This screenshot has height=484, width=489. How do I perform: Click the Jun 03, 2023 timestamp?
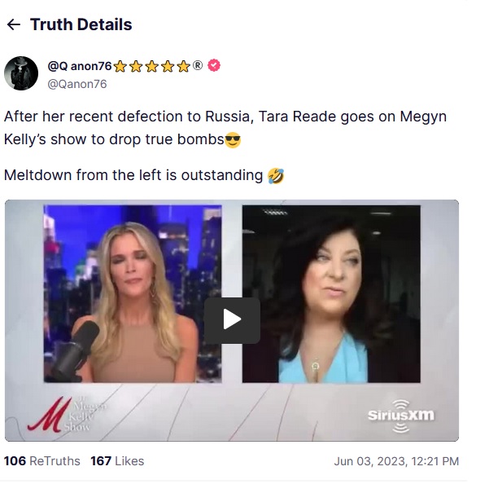click(396, 461)
